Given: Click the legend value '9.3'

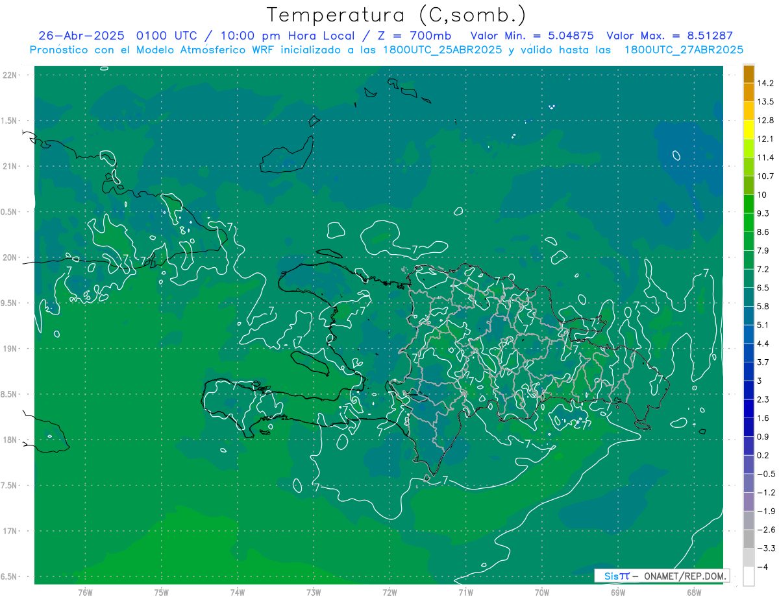Looking at the screenshot, I should tap(763, 213).
